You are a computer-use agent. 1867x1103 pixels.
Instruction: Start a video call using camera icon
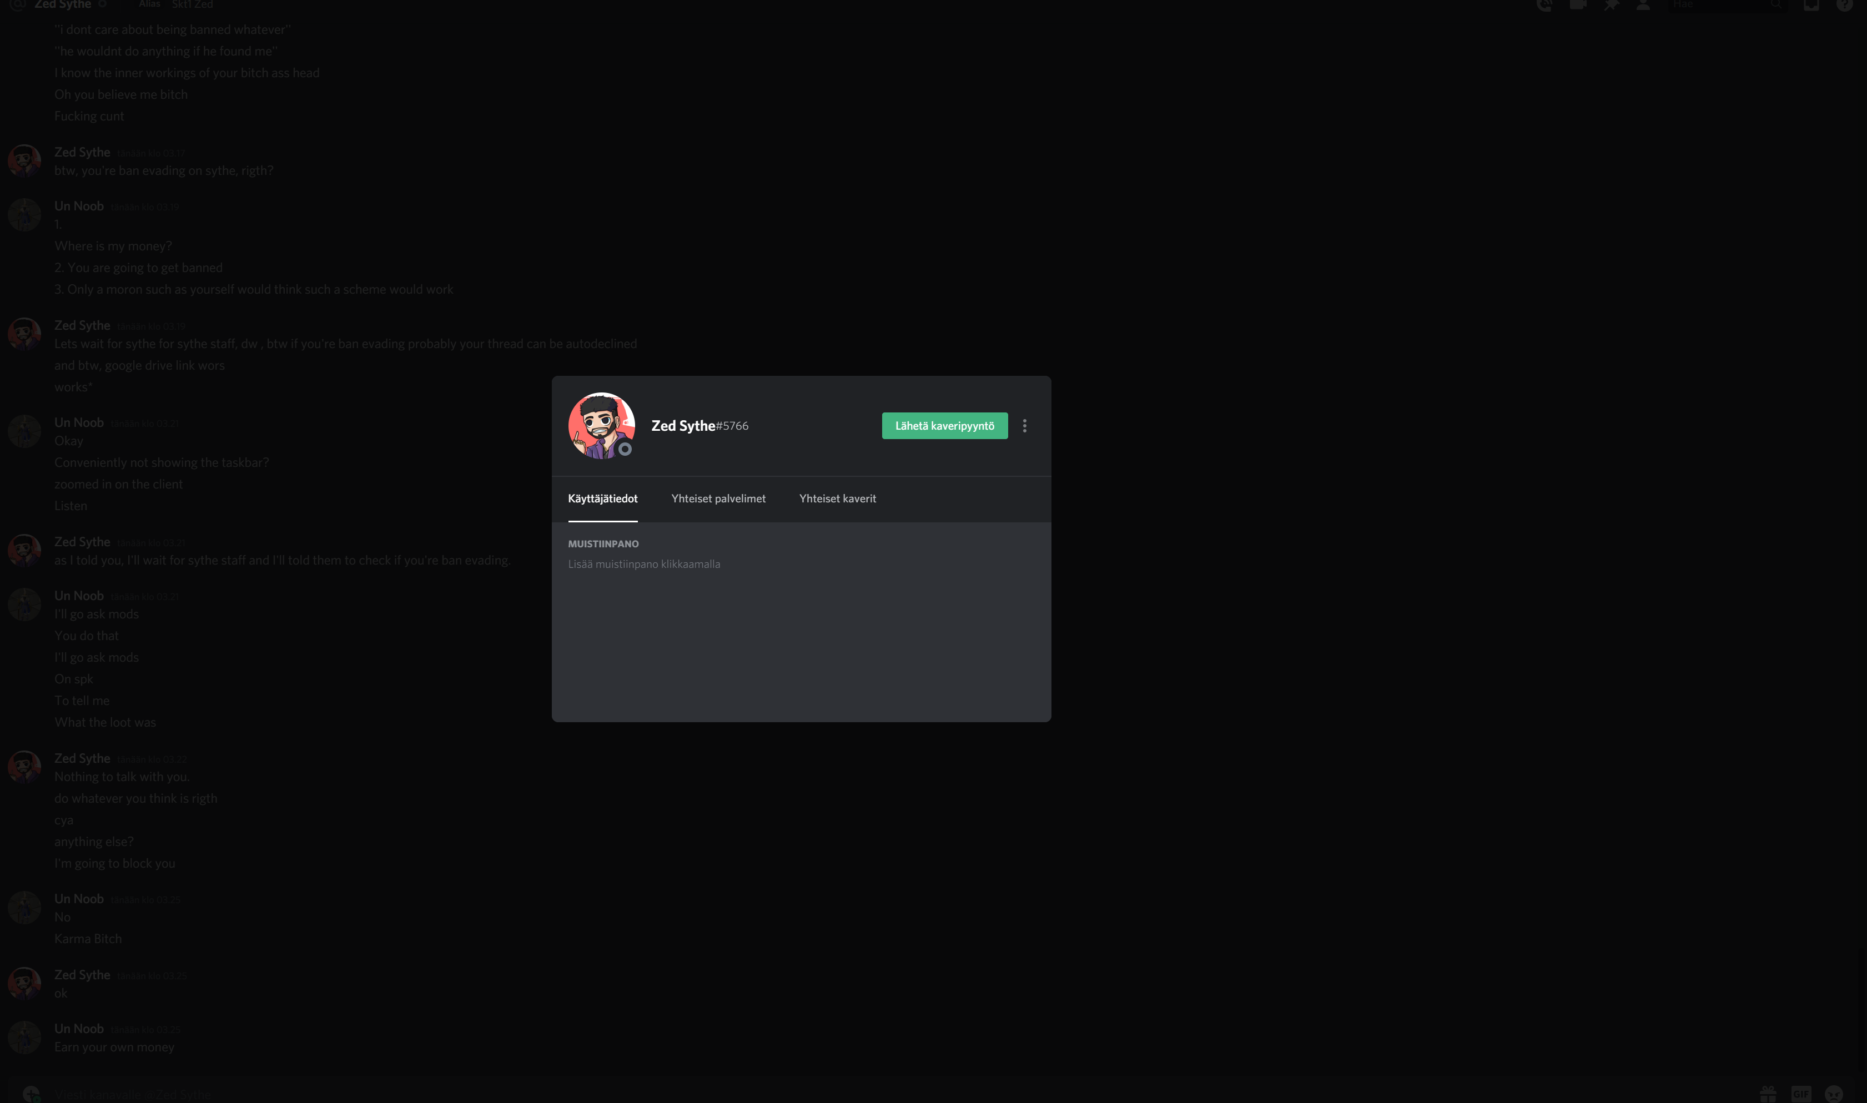tap(1577, 4)
